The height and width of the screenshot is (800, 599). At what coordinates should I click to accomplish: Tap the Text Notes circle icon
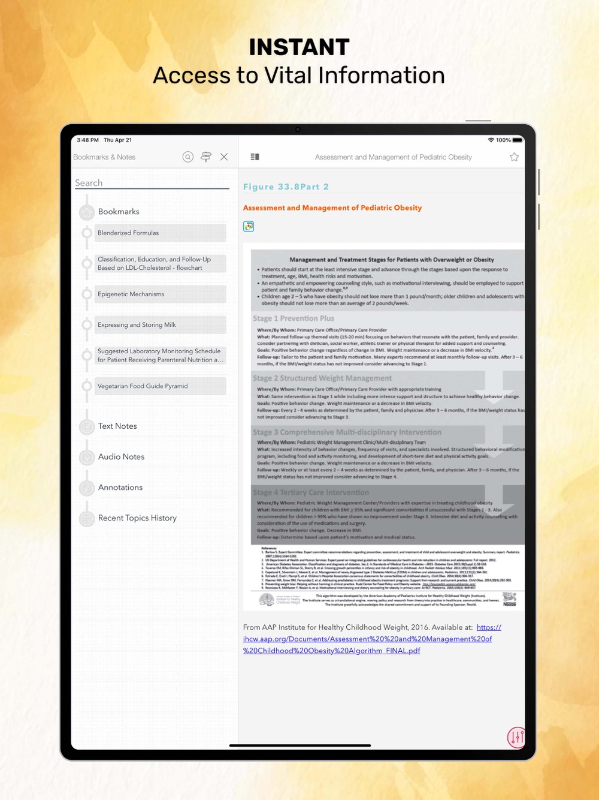[x=87, y=427]
